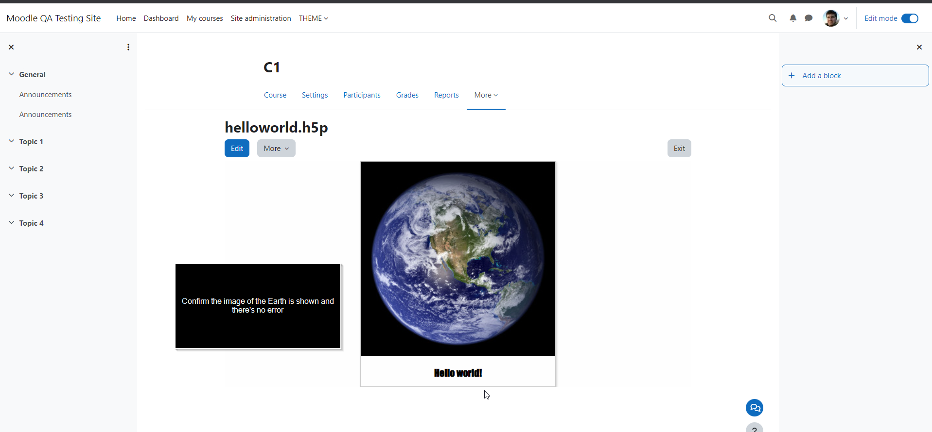The image size is (932, 432).
Task: Click the Exit button
Action: [679, 149]
